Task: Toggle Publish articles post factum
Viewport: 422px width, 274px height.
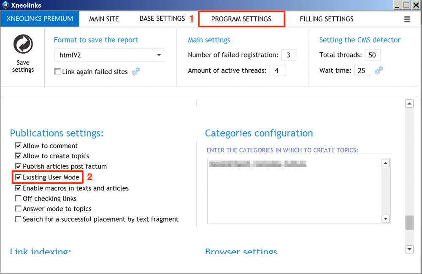Action: coord(18,166)
